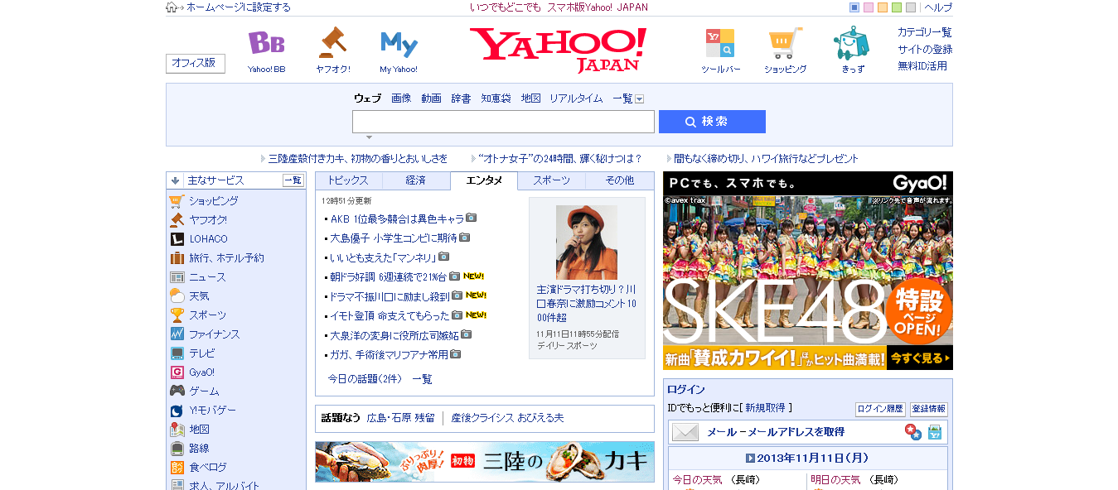Click the 路線 train icon
The height and width of the screenshot is (490, 1118).
tap(177, 449)
